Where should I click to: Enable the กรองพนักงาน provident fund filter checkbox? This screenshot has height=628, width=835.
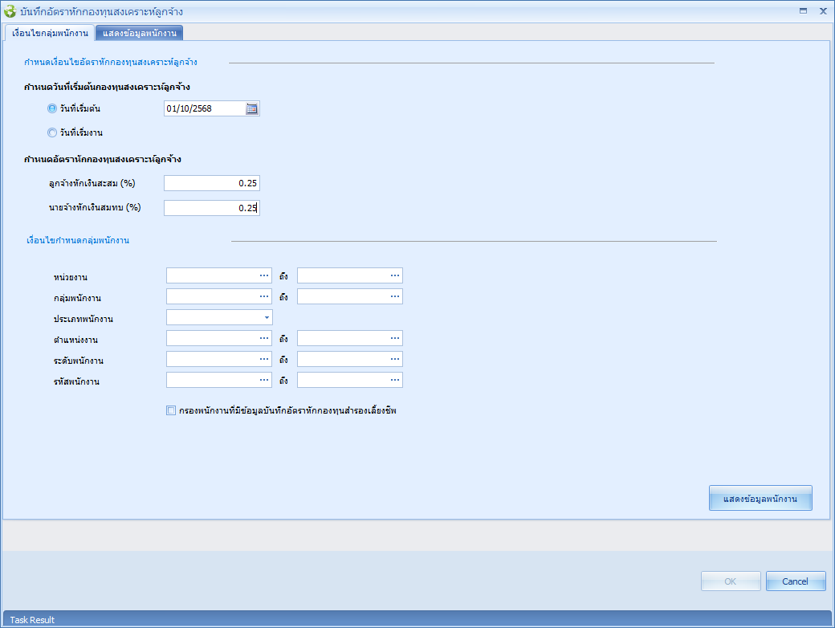(x=170, y=410)
